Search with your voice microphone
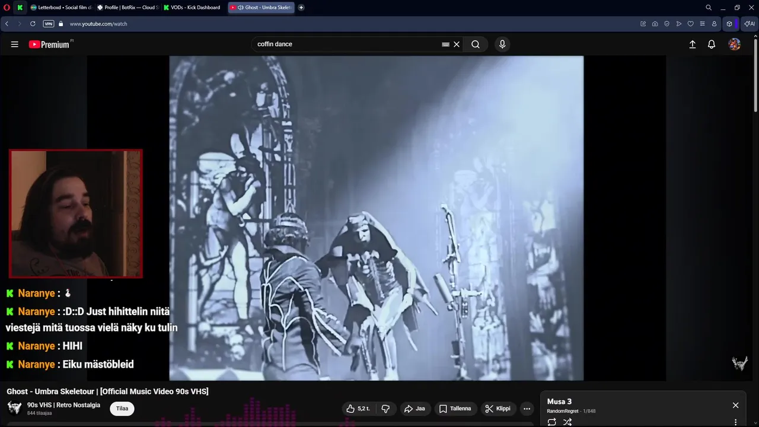 (502, 44)
